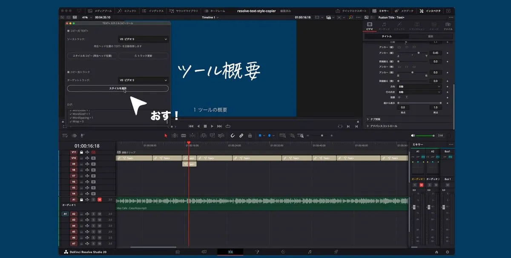This screenshot has width=511, height=258.
Task: Open the Fairlight music note page
Action: [310, 252]
